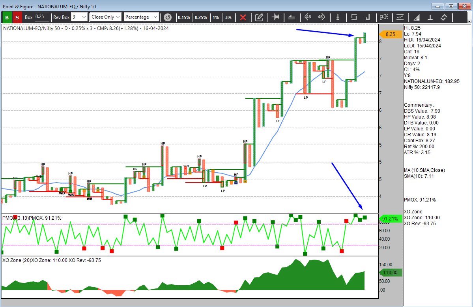Open the edit note pencil icon
473x307 pixels.
click(259, 17)
